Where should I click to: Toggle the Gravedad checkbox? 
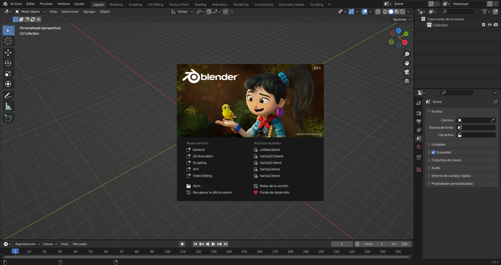pos(433,152)
